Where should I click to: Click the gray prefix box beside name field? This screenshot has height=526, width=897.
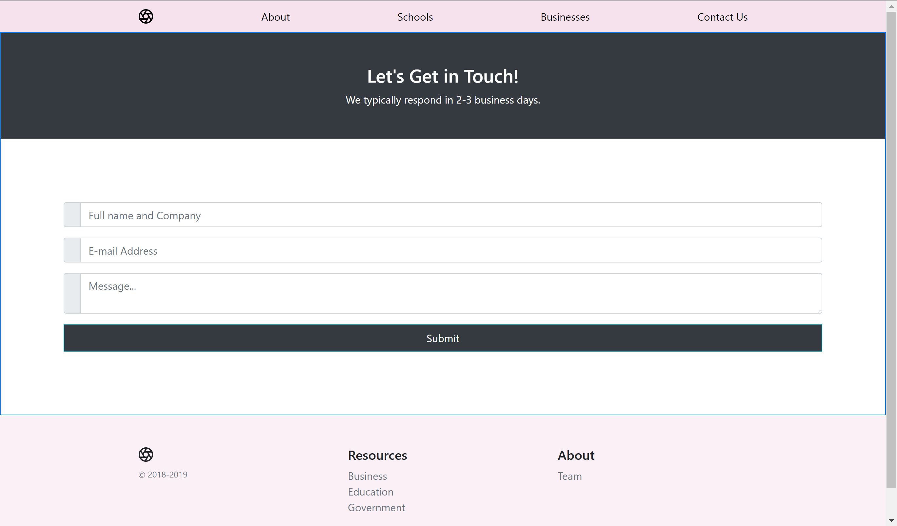(x=72, y=215)
